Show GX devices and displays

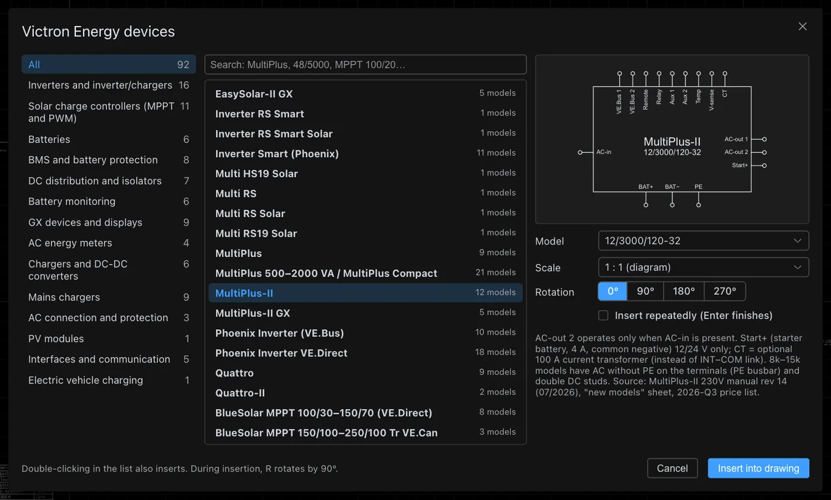(x=109, y=222)
